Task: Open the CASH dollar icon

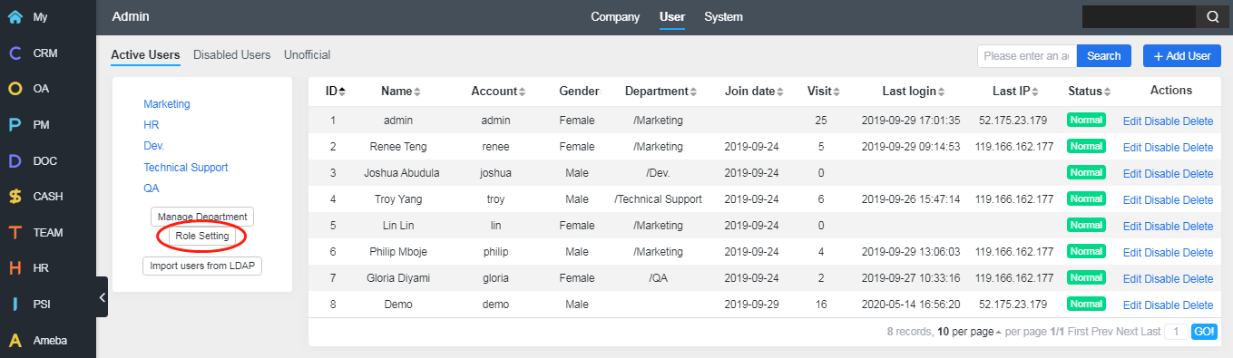Action: click(15, 197)
